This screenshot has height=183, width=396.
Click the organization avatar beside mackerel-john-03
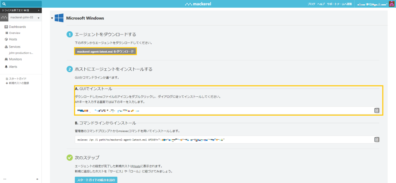click(4, 18)
